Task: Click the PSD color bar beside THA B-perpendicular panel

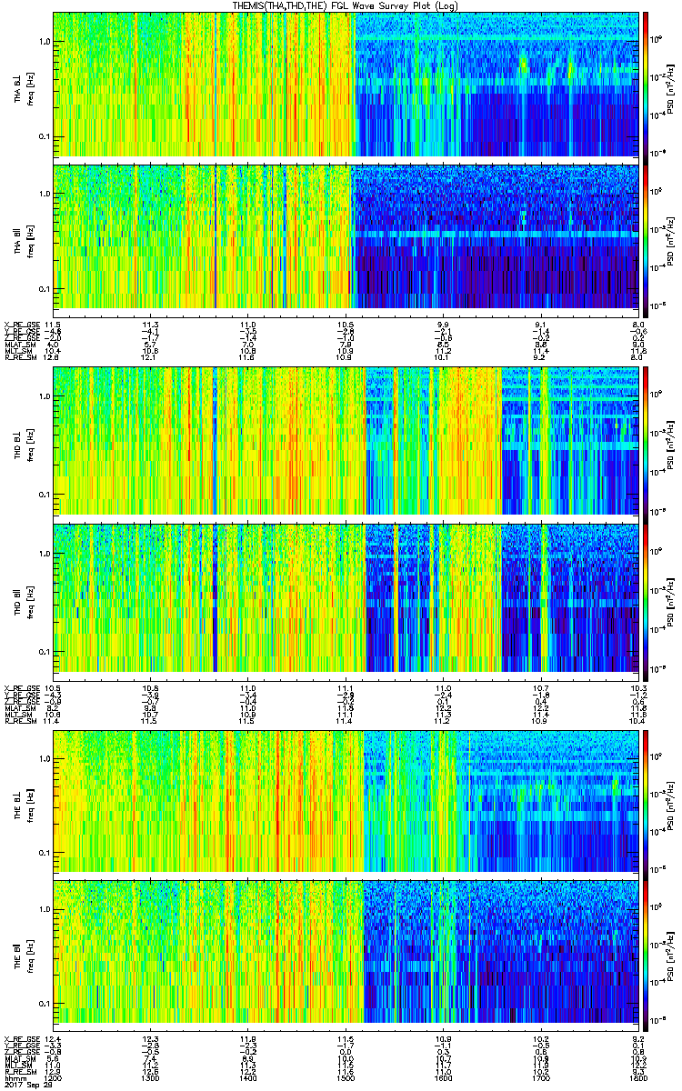Action: click(x=646, y=84)
